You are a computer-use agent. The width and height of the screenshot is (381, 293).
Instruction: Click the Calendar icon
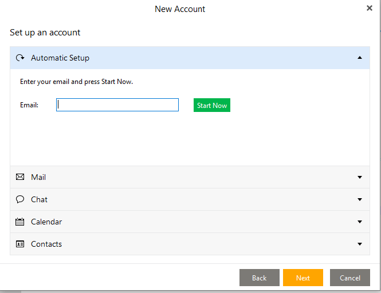19,222
